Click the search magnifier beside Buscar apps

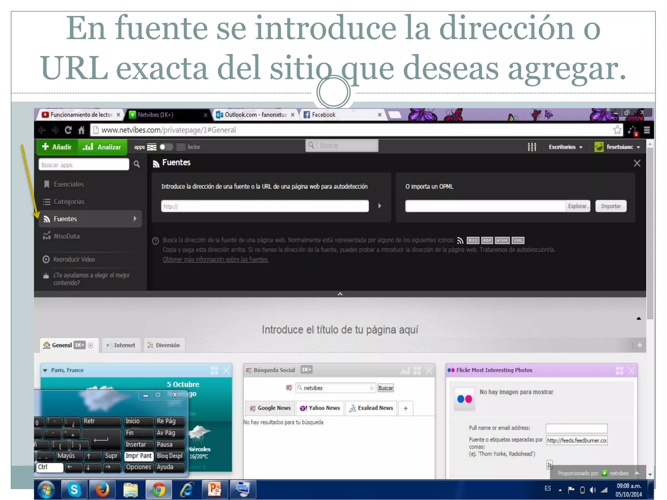(x=137, y=164)
